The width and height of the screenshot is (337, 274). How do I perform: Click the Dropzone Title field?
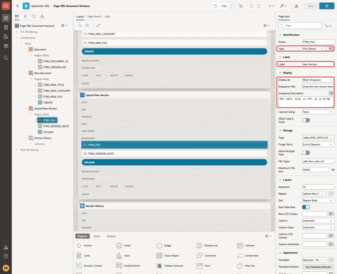pos(318,87)
